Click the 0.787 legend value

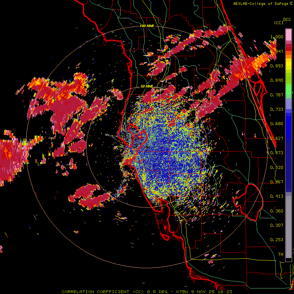pyautogui.click(x=277, y=95)
